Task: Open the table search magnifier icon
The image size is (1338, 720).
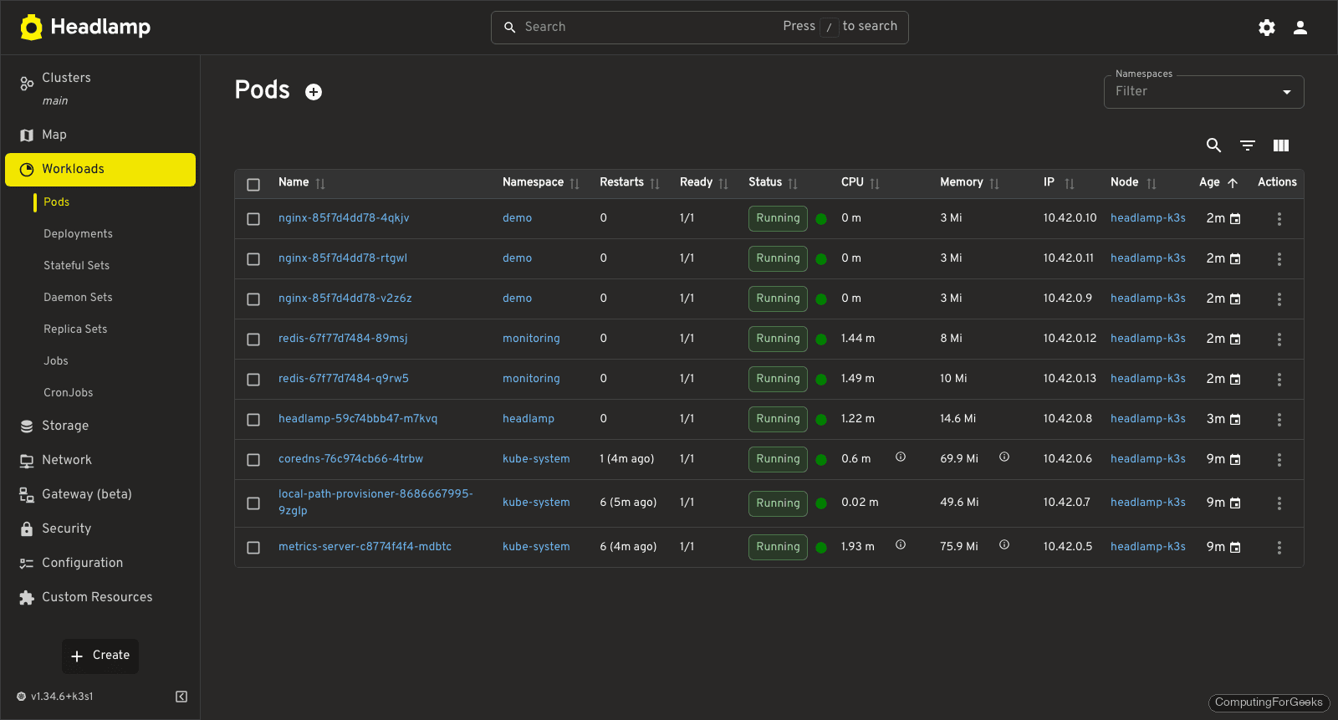Action: click(1214, 146)
